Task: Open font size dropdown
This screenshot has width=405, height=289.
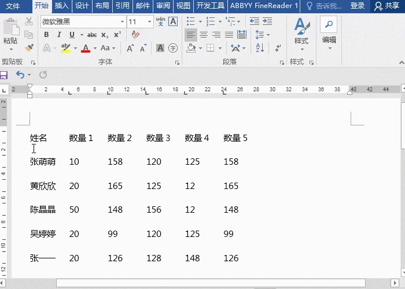Action: click(x=149, y=22)
